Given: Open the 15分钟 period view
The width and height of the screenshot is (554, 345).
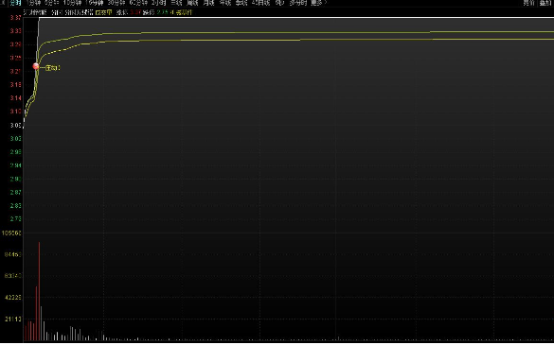Looking at the screenshot, I should (x=95, y=3).
